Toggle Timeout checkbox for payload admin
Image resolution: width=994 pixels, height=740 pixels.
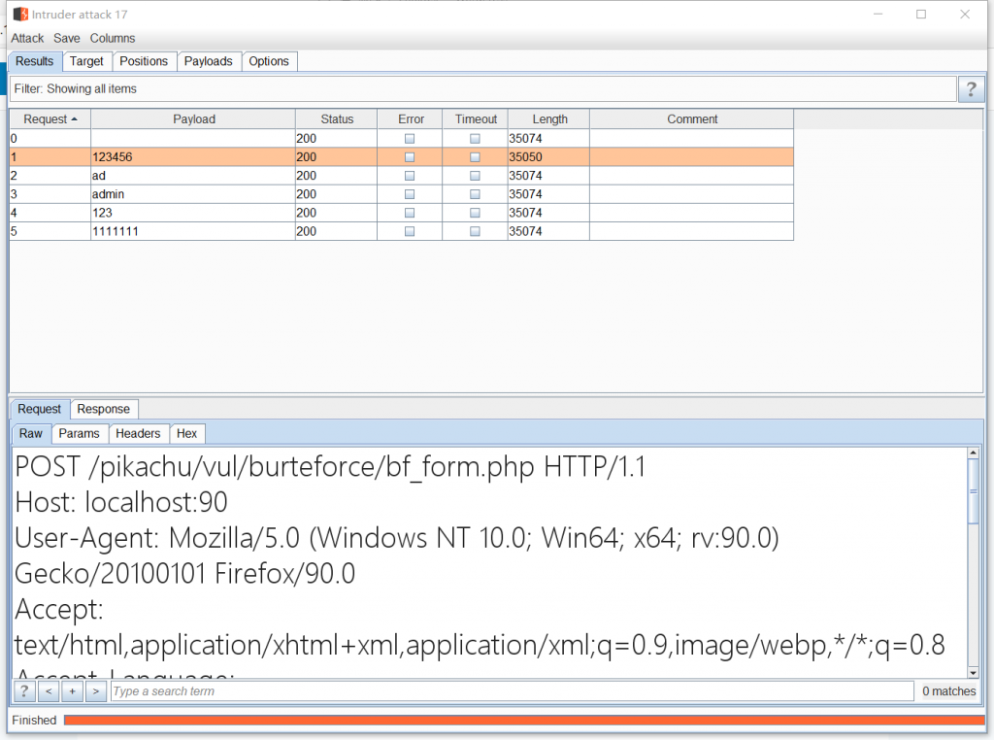coord(475,194)
